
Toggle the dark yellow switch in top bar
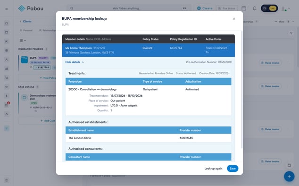click(269, 8)
